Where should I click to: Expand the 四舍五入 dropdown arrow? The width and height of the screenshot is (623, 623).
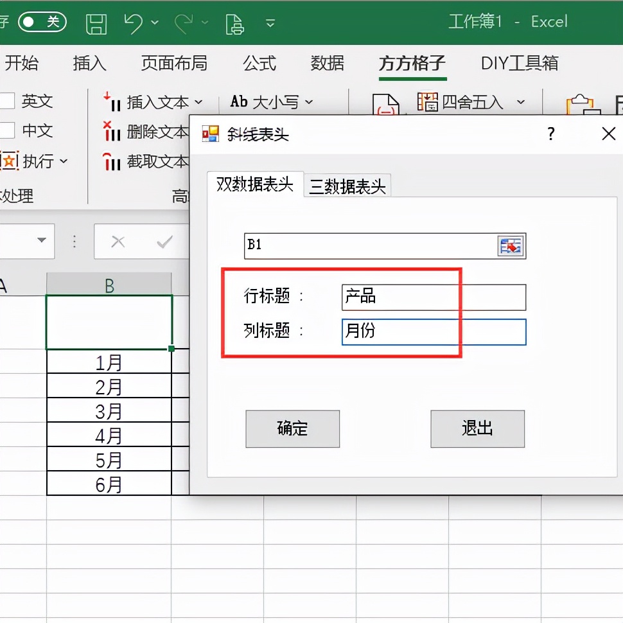click(x=520, y=101)
